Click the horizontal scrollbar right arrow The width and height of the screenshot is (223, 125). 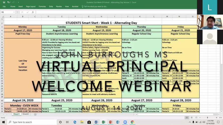219,114
